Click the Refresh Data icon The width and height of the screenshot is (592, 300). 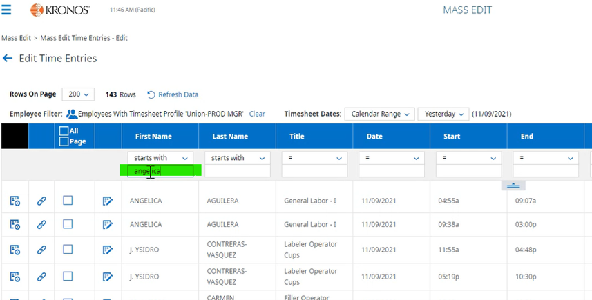(x=151, y=94)
